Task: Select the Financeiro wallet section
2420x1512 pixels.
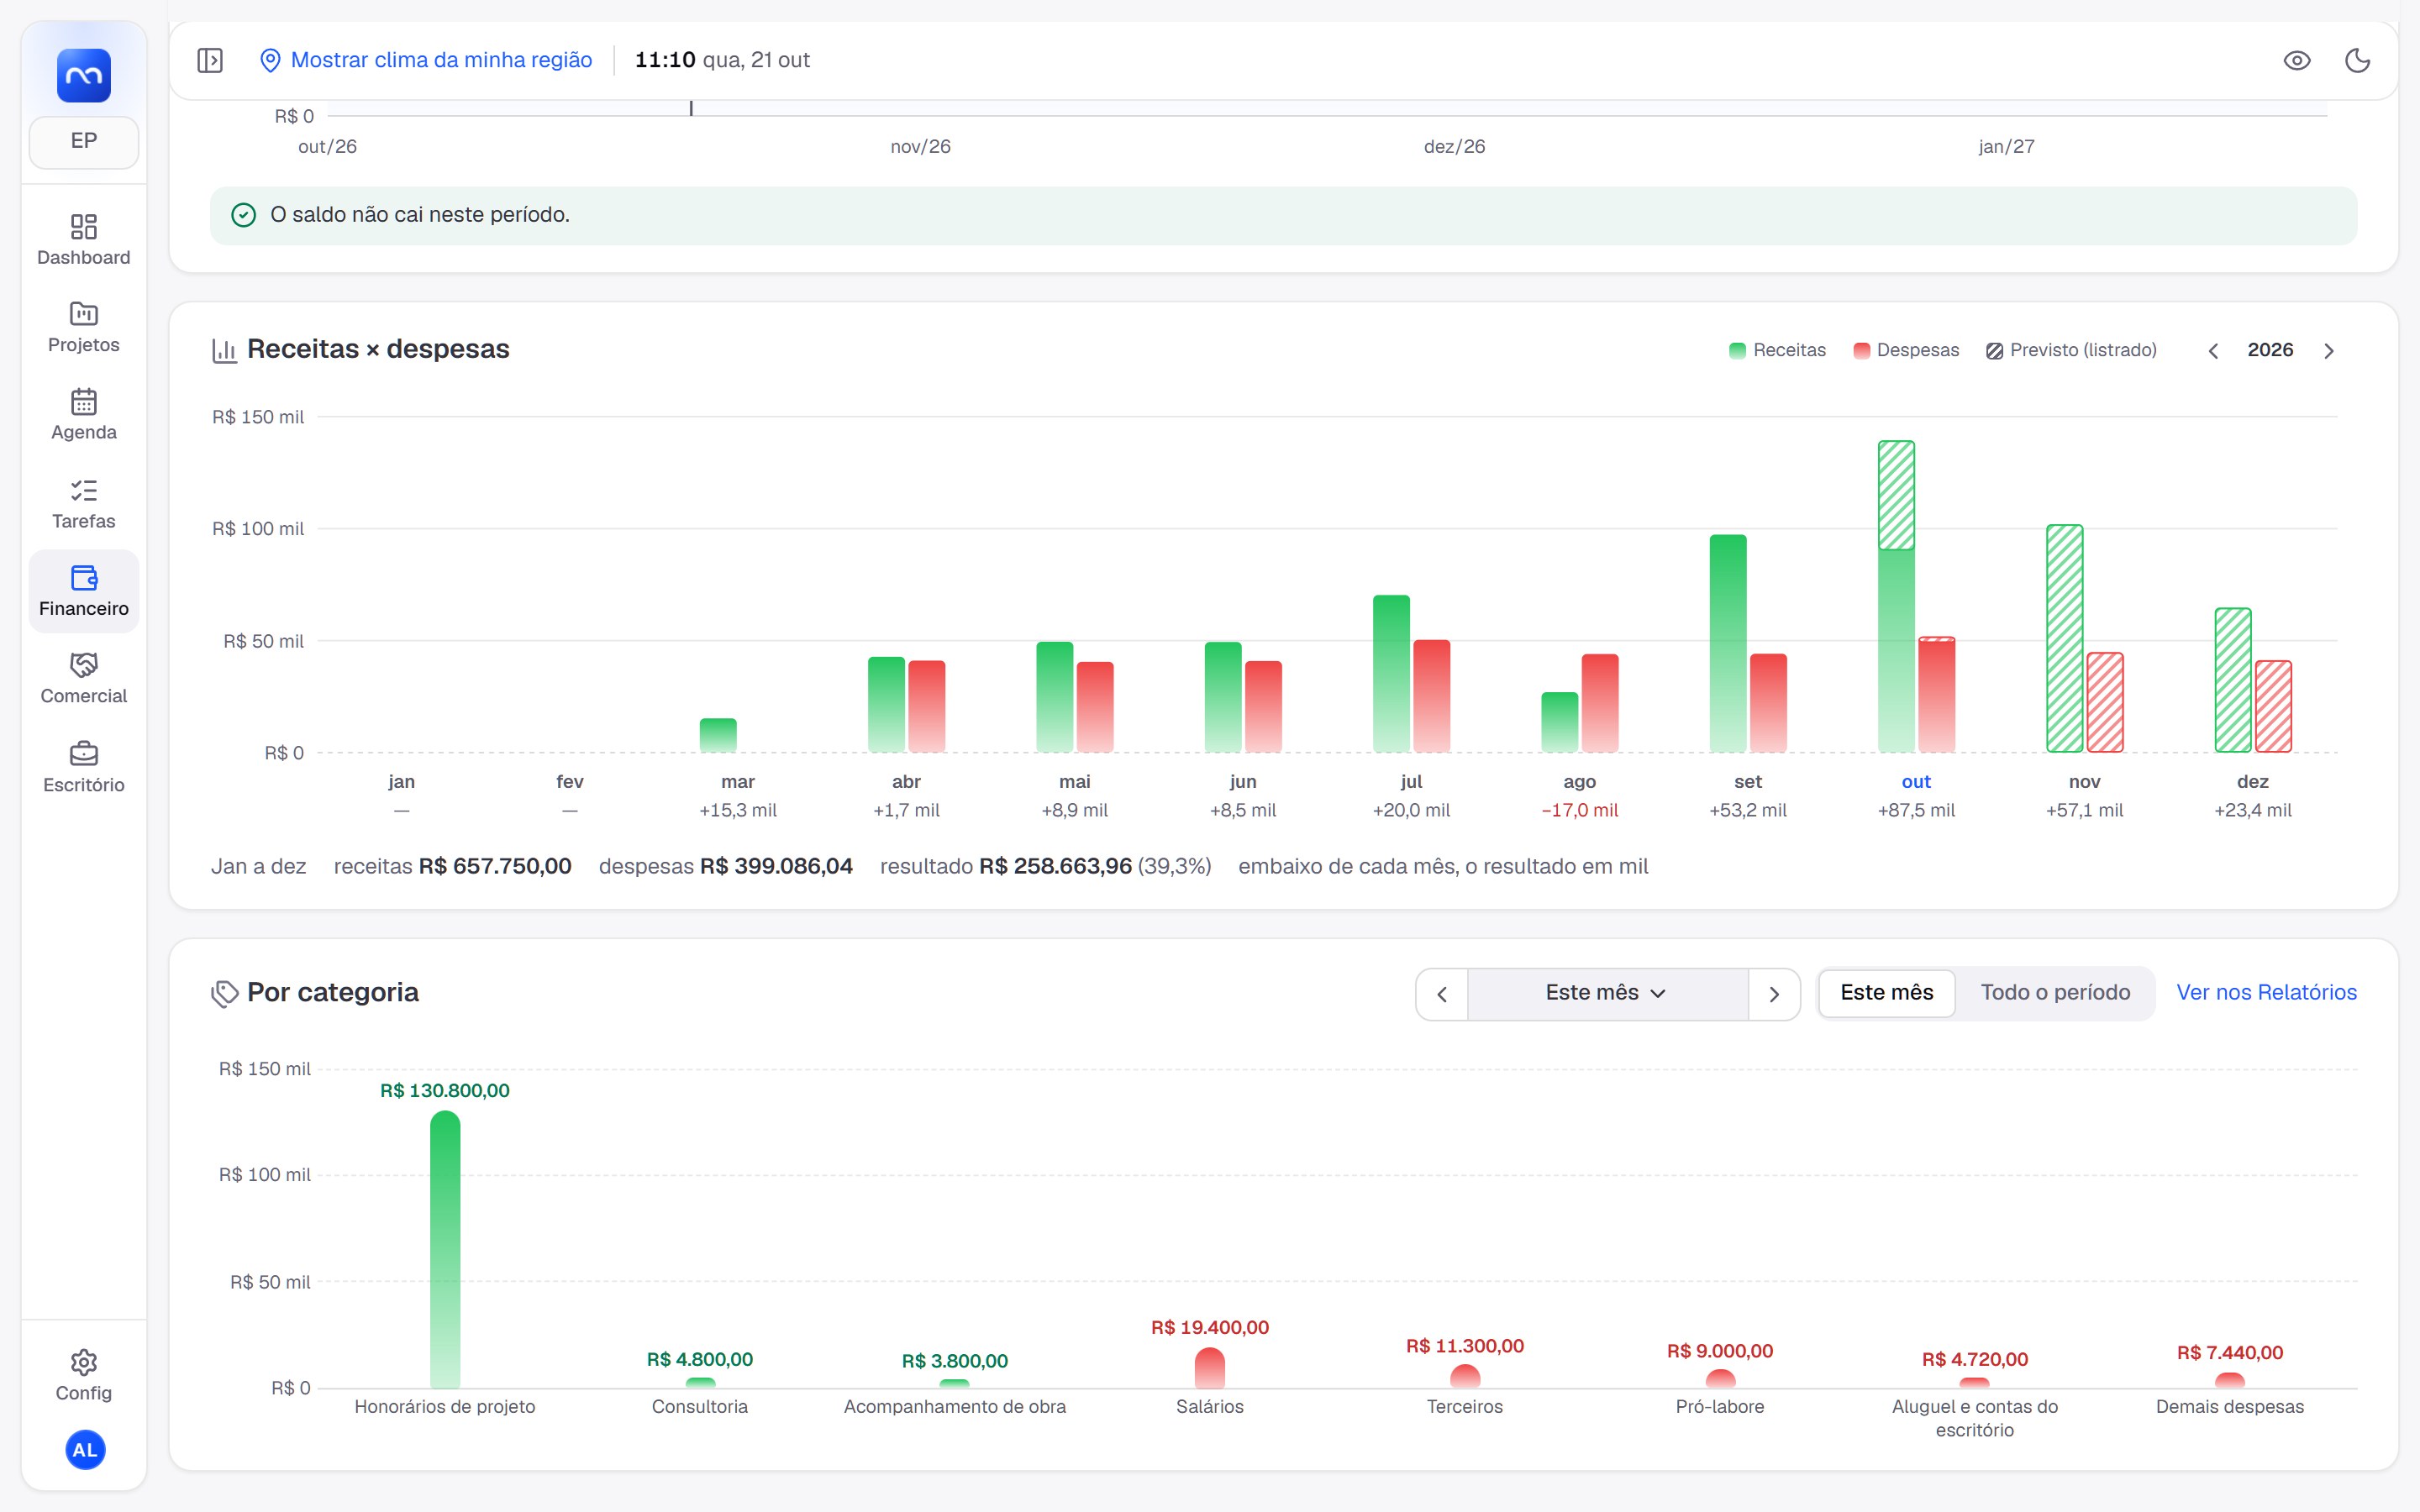Action: pyautogui.click(x=84, y=591)
